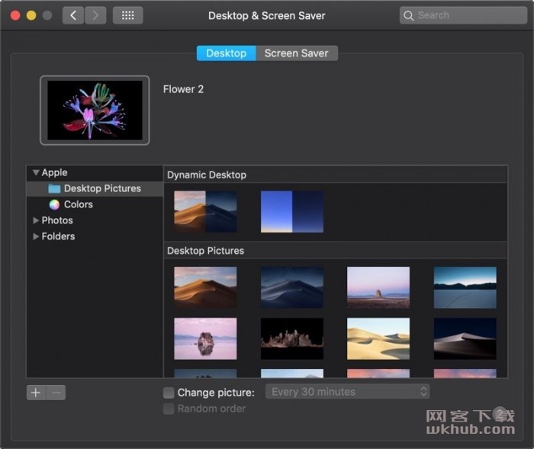
Task: Click the magnifier icon in Search field
Action: click(408, 15)
